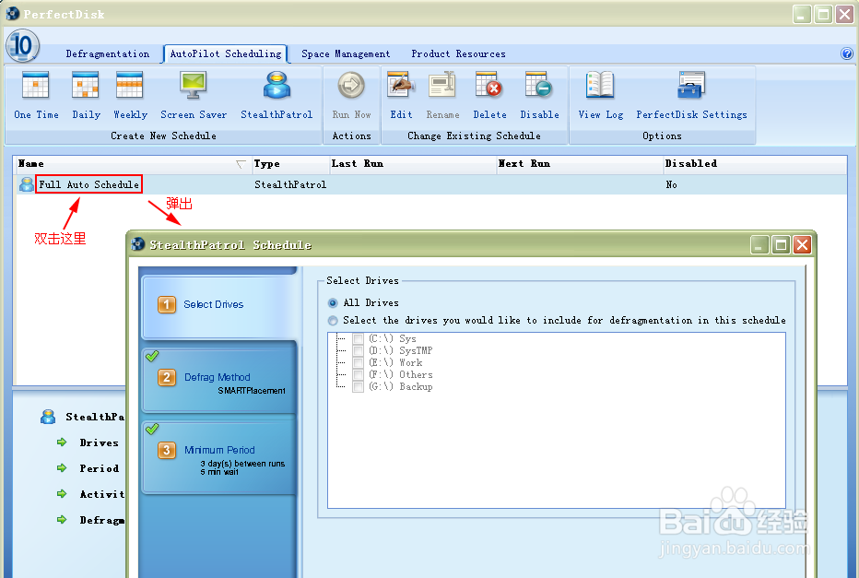Click the green arrow beside Defrag
Image resolution: width=859 pixels, height=578 pixels.
pyautogui.click(x=62, y=519)
